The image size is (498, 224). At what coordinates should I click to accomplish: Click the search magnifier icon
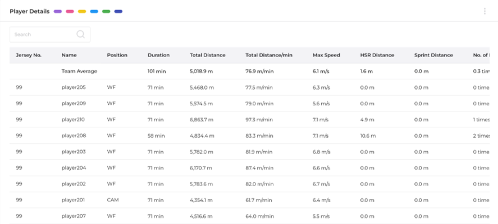pos(81,34)
